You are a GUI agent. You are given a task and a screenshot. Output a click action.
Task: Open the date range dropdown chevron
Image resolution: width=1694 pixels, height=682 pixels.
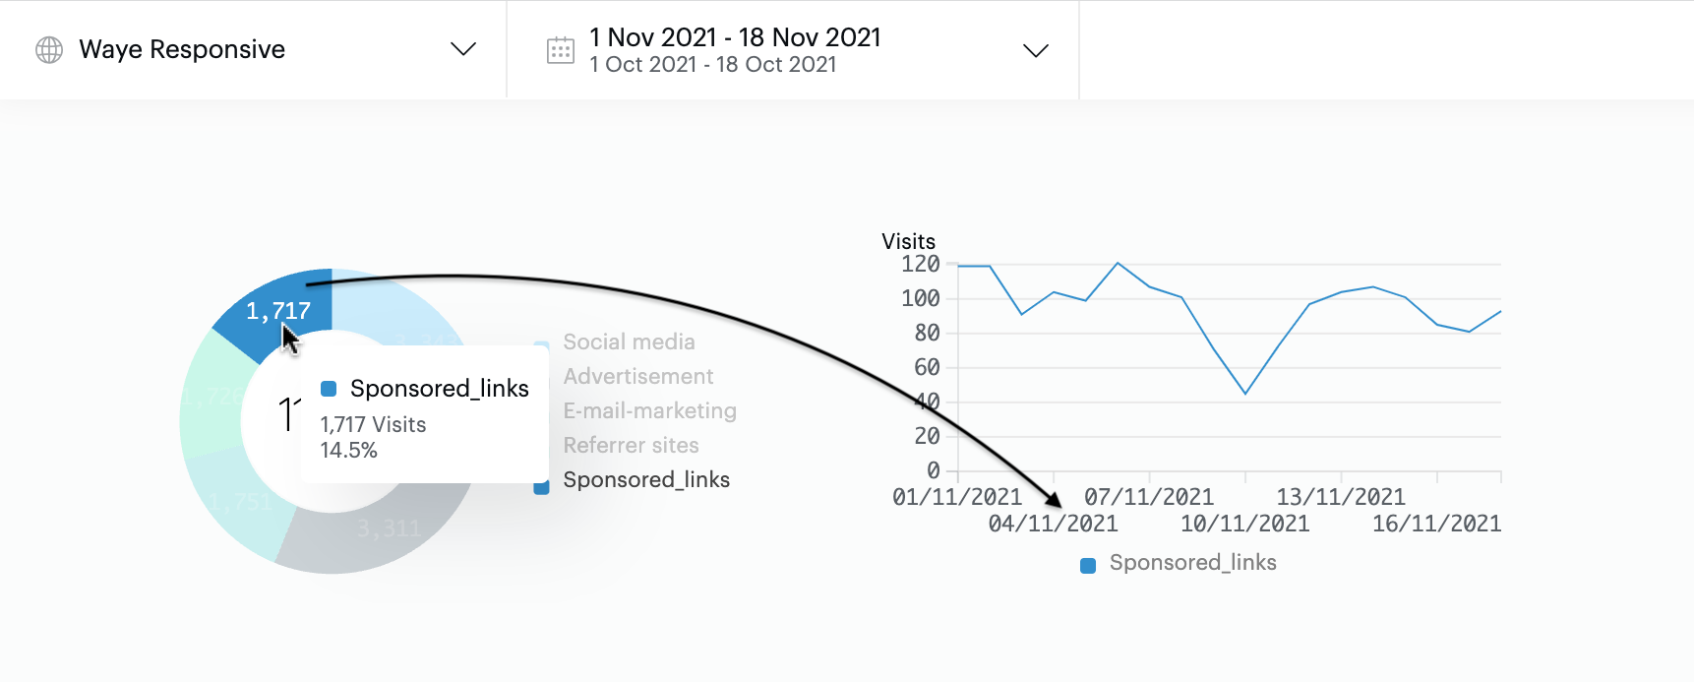1035,50
